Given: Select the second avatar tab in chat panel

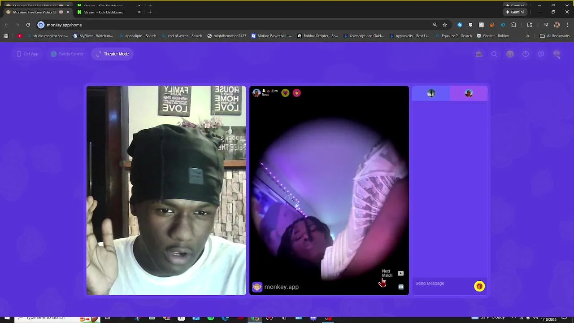Looking at the screenshot, I should [x=469, y=93].
